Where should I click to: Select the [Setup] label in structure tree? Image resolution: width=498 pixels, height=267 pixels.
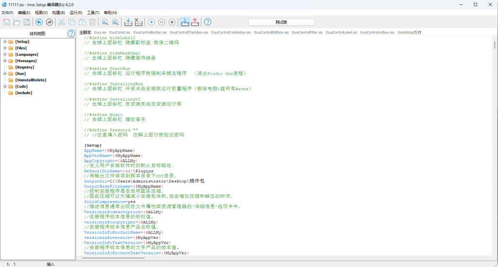[22, 42]
